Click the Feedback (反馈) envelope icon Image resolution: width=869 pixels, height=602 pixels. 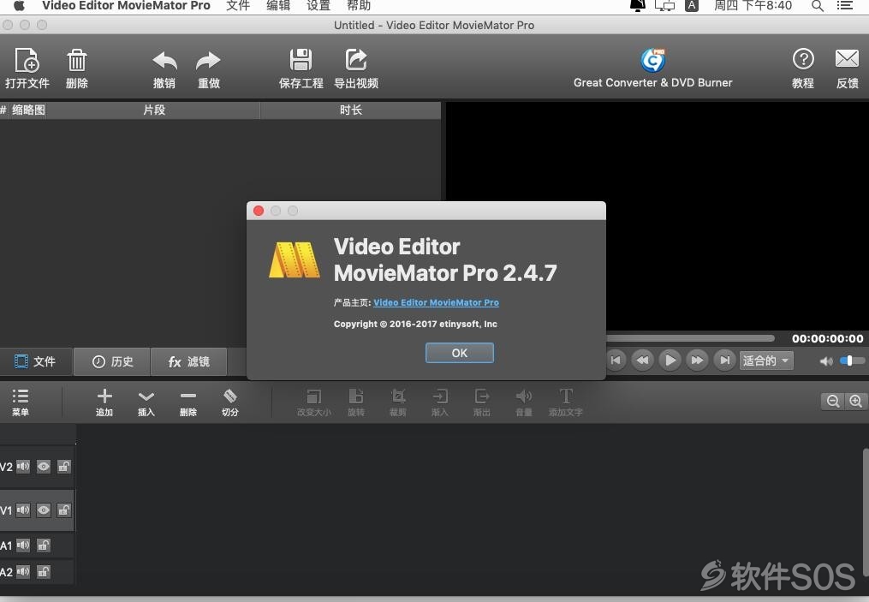tap(847, 58)
